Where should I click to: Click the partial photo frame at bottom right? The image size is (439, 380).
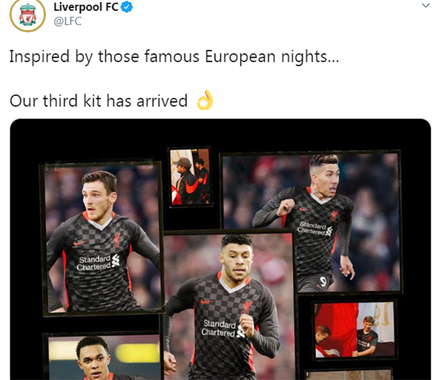pyautogui.click(x=349, y=374)
